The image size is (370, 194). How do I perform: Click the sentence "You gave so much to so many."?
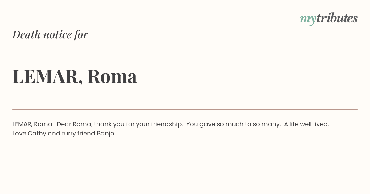[233, 124]
